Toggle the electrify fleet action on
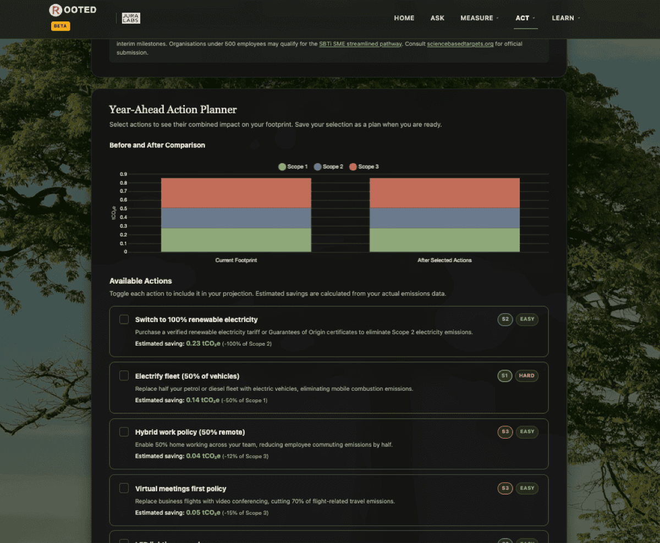Screen dimensions: 660x543 (x=124, y=375)
